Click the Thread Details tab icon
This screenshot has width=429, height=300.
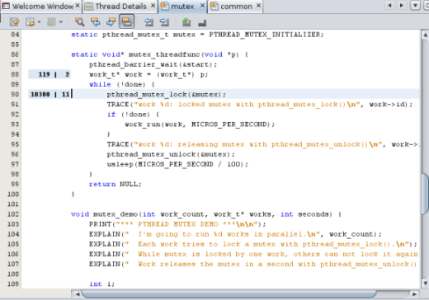click(x=88, y=6)
